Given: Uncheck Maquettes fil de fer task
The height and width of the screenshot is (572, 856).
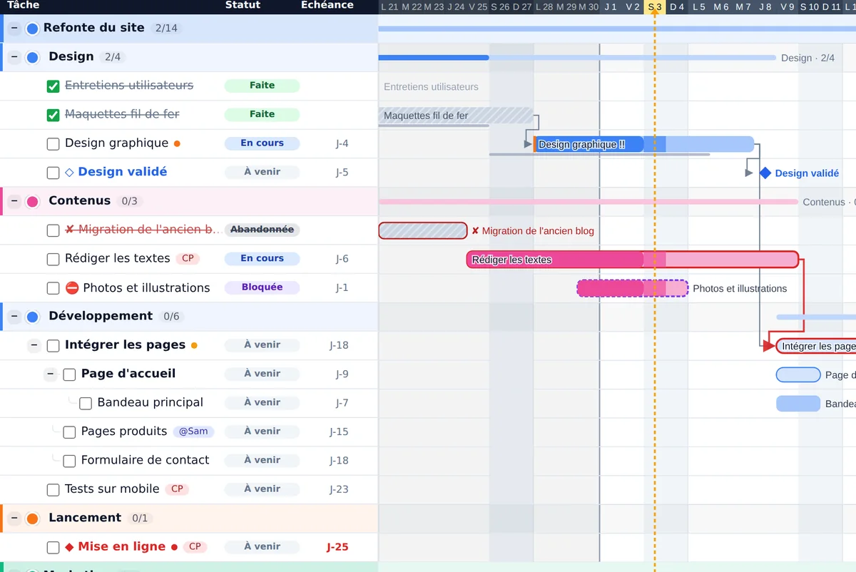Looking at the screenshot, I should 53,115.
